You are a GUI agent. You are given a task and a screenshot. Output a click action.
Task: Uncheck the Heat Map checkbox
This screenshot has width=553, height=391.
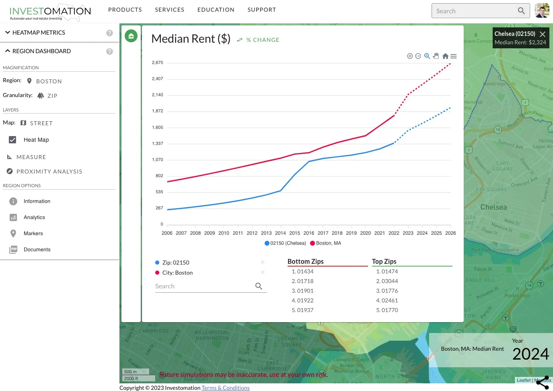click(13, 140)
